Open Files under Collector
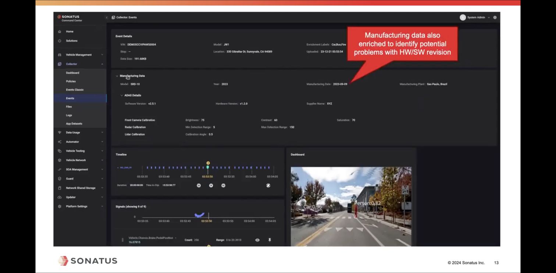556x273 pixels. click(69, 107)
